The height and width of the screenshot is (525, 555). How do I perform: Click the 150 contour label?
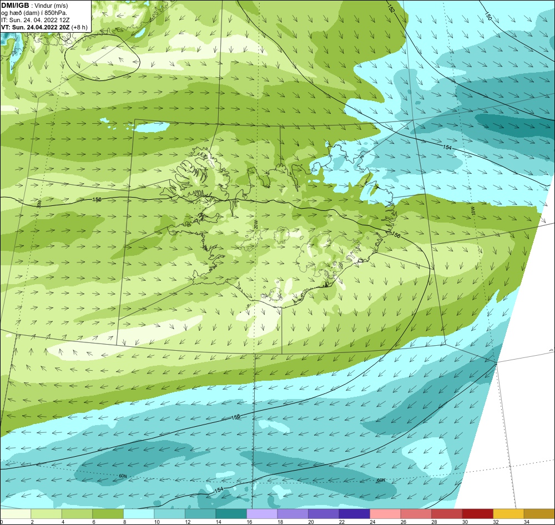488,16
